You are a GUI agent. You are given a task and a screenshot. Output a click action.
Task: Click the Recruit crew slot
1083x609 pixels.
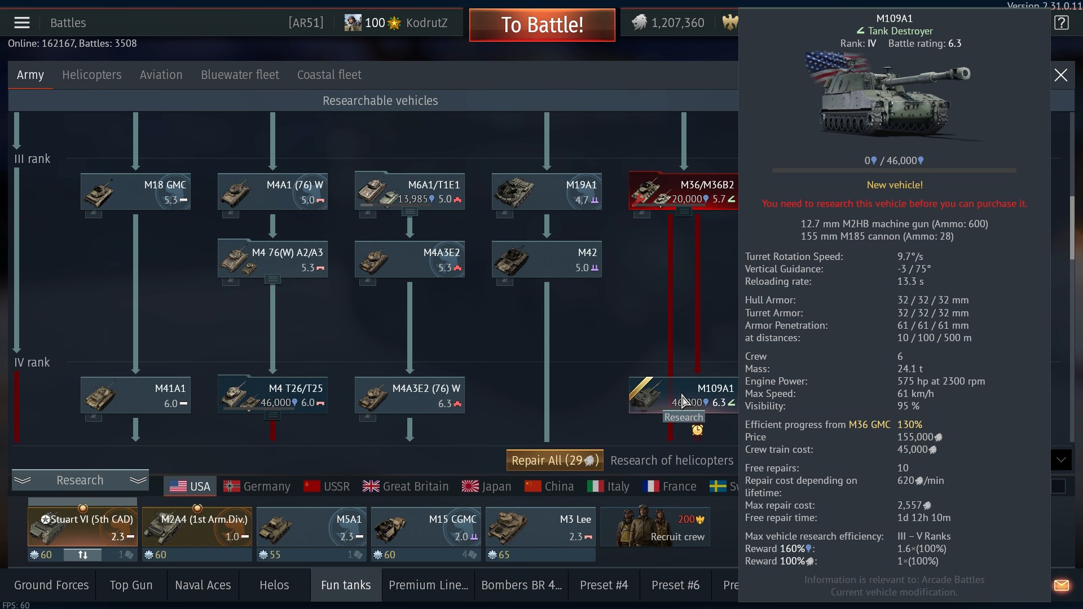(655, 527)
